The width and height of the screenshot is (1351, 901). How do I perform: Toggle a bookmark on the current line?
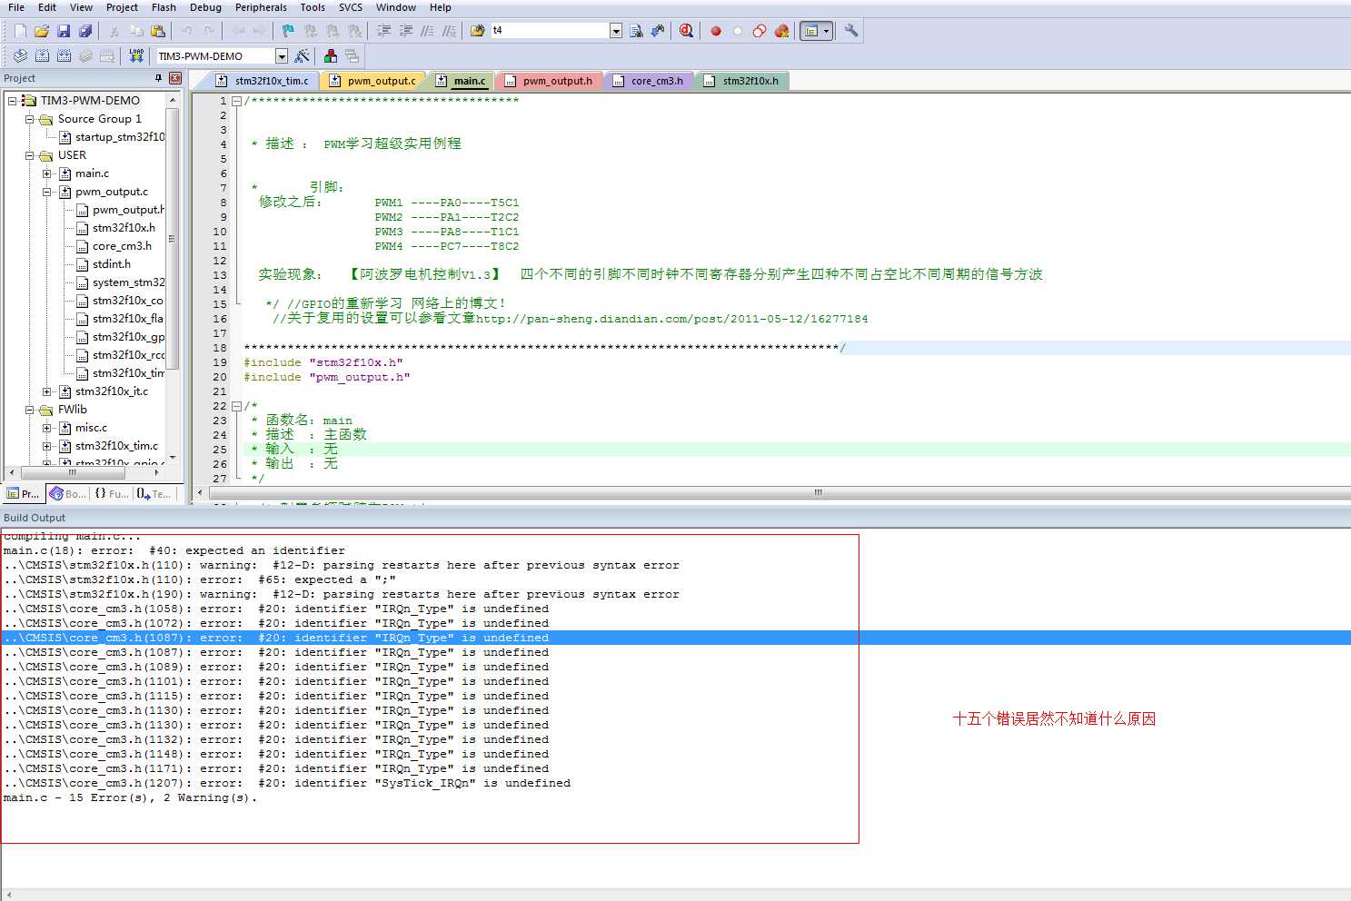click(x=288, y=31)
